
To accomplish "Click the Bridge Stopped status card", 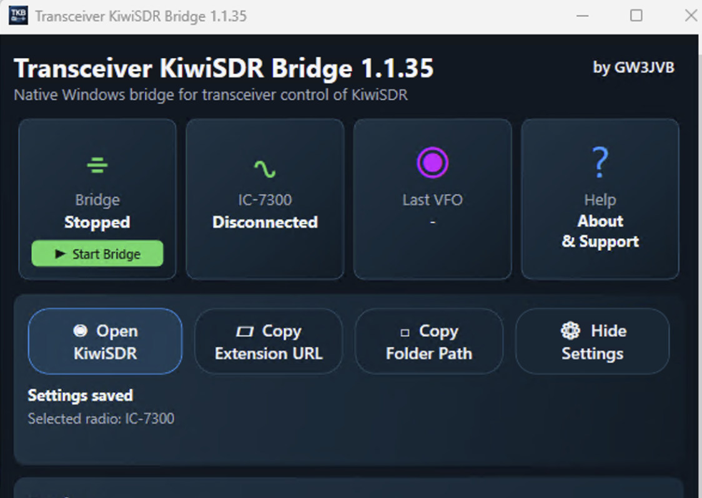I will point(97,199).
